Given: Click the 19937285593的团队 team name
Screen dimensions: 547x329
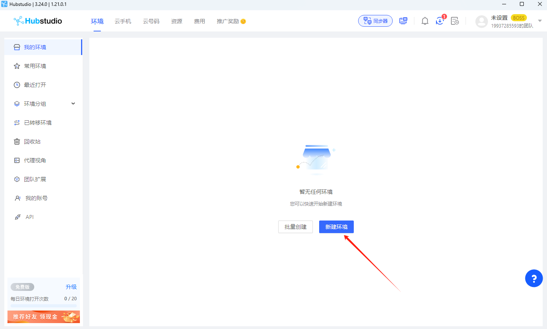Looking at the screenshot, I should click(x=512, y=26).
